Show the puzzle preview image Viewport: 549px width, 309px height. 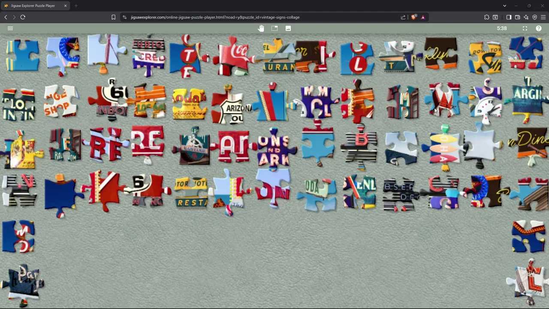click(288, 28)
